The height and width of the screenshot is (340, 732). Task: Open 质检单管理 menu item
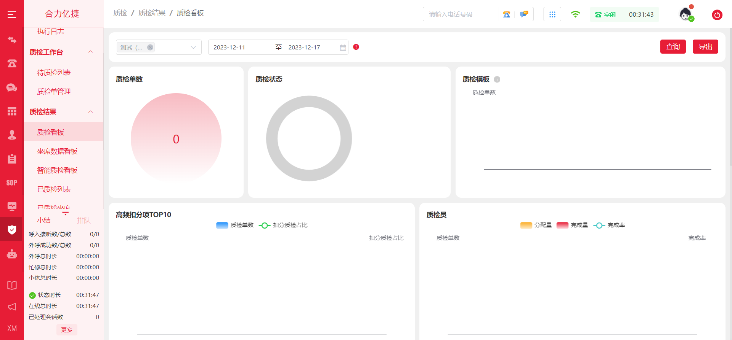tap(54, 91)
